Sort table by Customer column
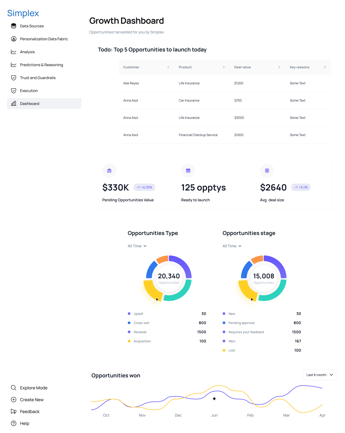The height and width of the screenshot is (433, 345). (x=168, y=67)
